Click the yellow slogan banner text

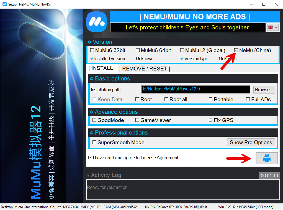pyautogui.click(x=188, y=27)
